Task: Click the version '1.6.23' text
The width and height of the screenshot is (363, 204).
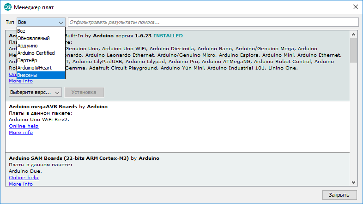Action: point(143,36)
